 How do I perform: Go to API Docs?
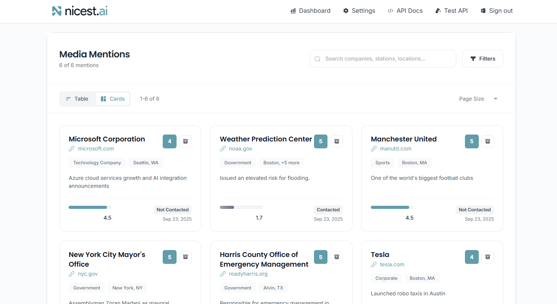405,11
